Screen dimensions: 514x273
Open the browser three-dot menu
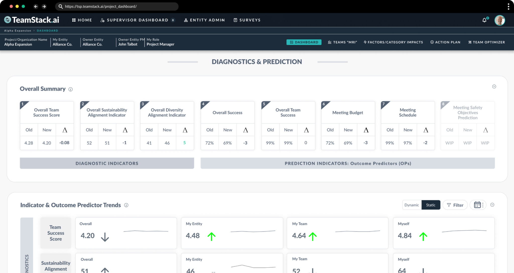click(508, 7)
